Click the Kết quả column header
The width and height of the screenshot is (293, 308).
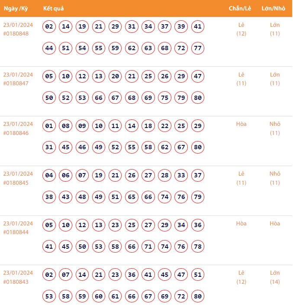53,9
